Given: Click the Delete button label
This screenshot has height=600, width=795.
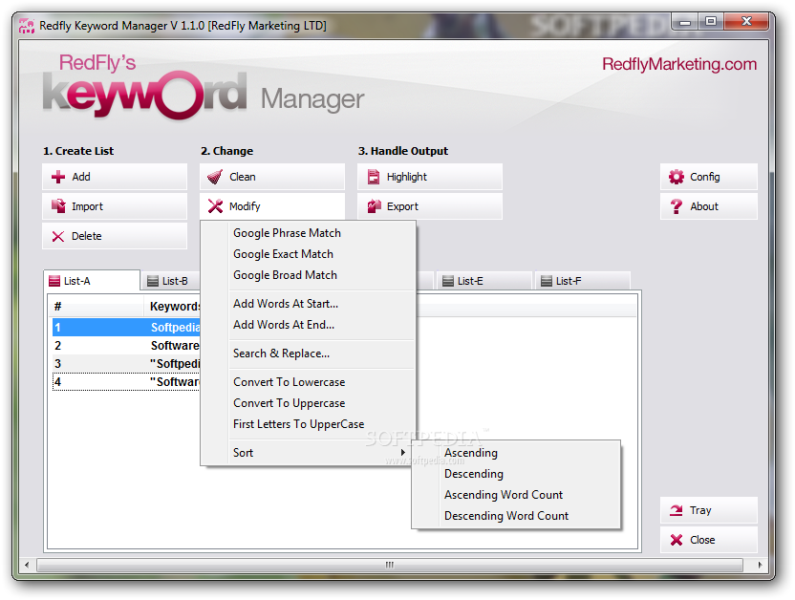Looking at the screenshot, I should click(87, 236).
